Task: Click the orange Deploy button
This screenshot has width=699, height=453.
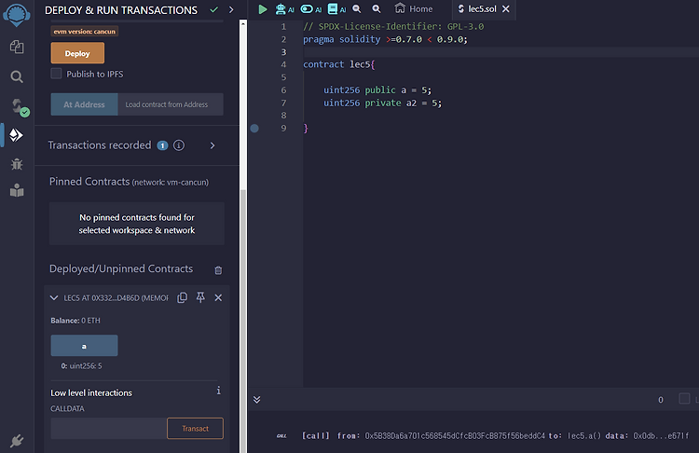Action: [77, 53]
